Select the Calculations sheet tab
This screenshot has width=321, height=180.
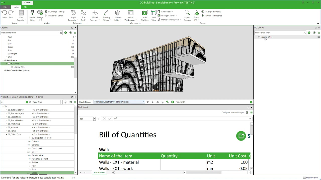click(99, 172)
